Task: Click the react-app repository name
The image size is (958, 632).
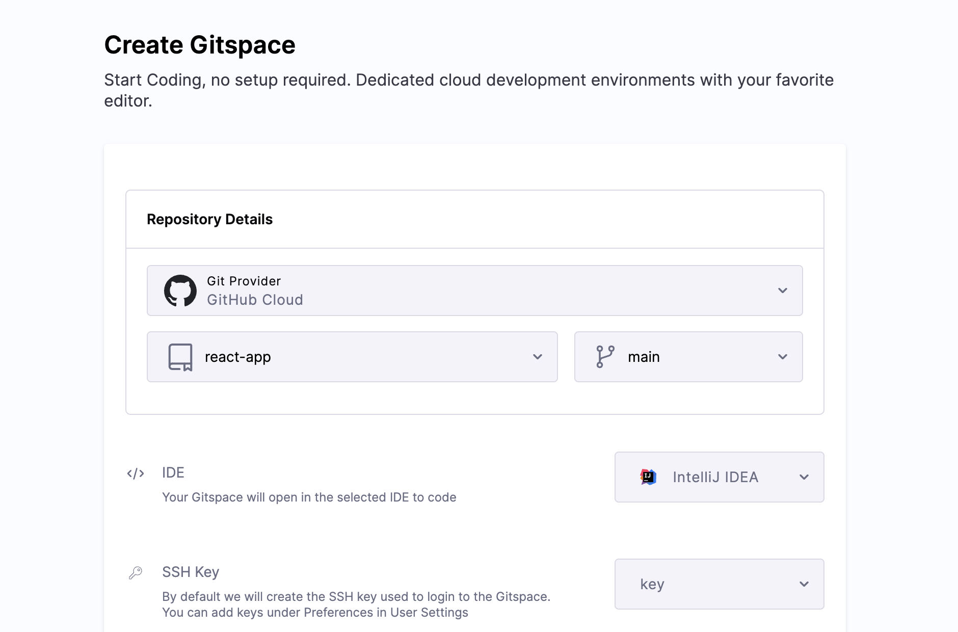Action: click(237, 357)
